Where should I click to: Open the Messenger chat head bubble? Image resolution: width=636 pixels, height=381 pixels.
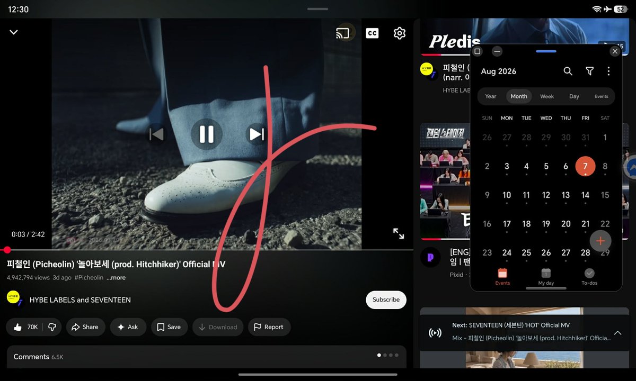tap(630, 168)
